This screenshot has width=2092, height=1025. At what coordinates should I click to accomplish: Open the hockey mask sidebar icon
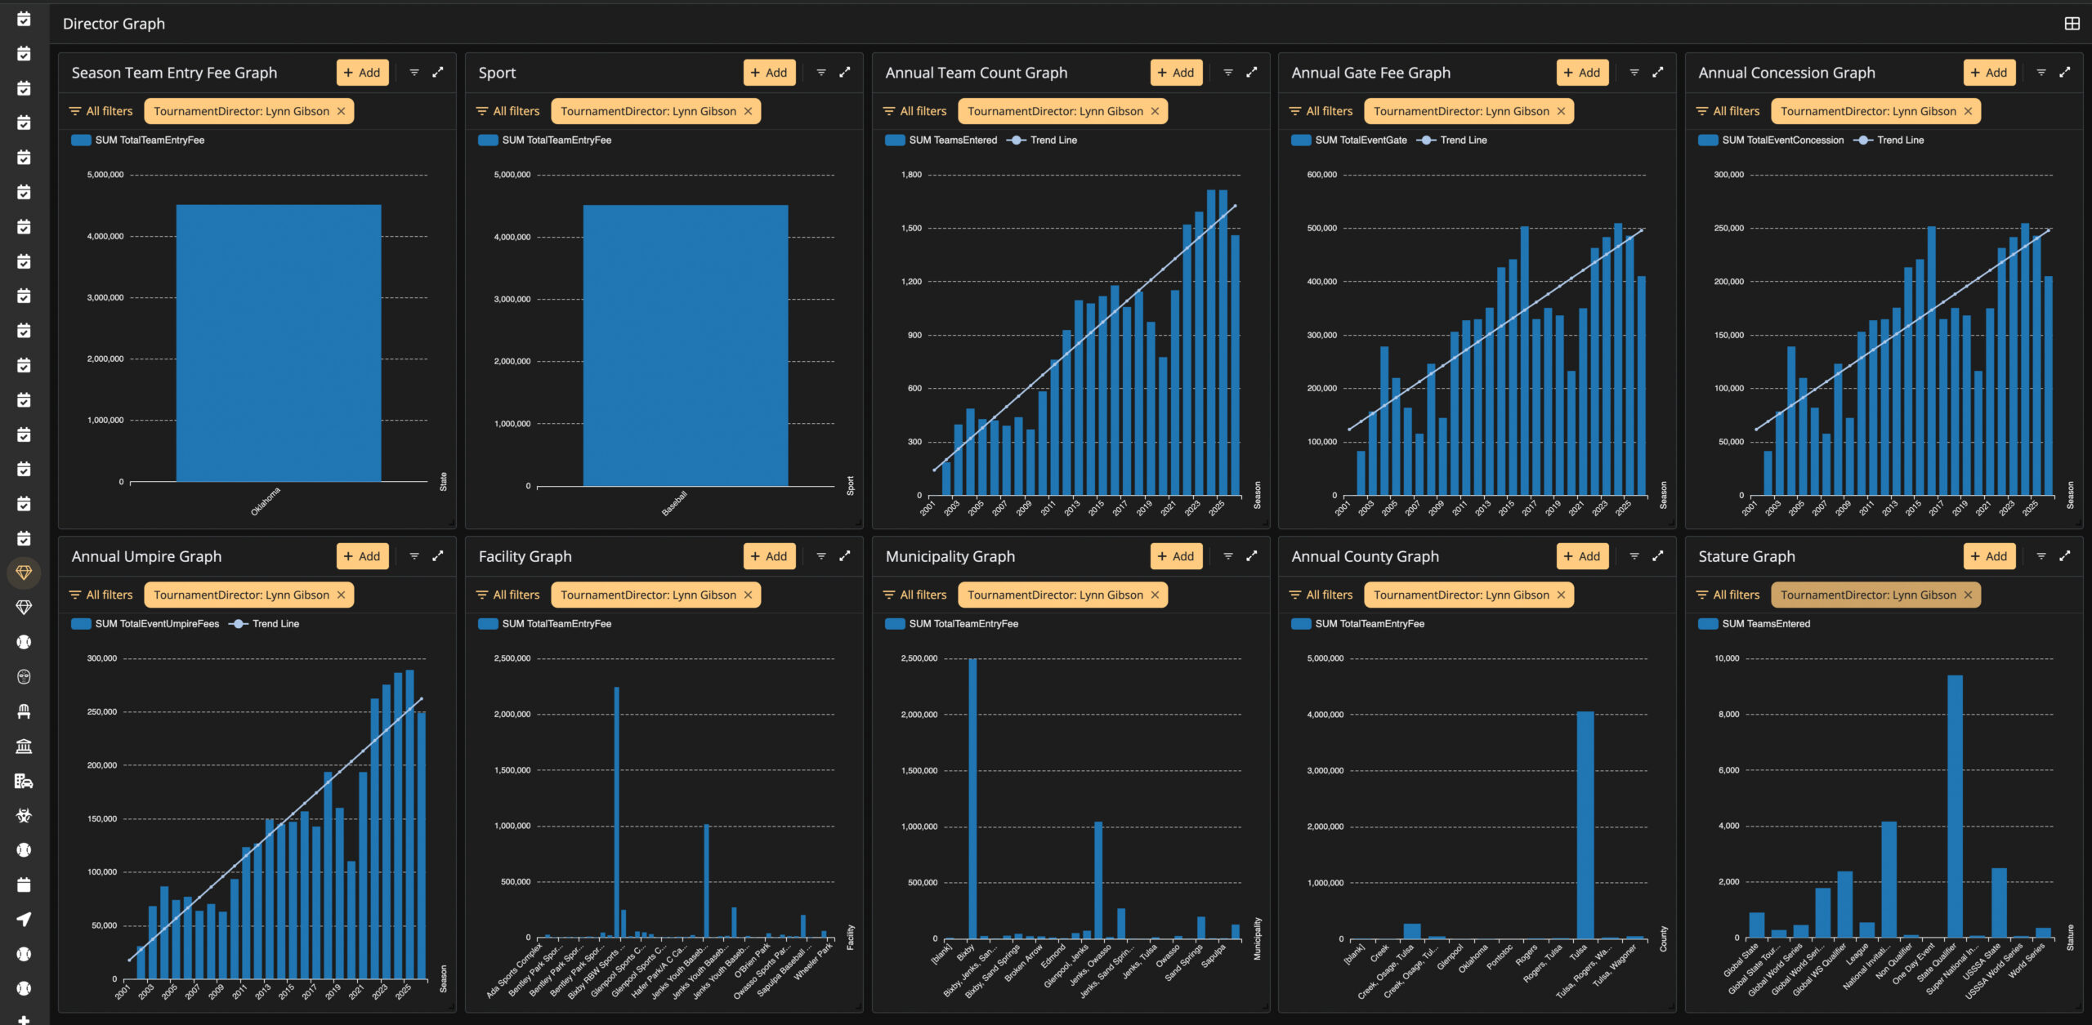point(24,676)
